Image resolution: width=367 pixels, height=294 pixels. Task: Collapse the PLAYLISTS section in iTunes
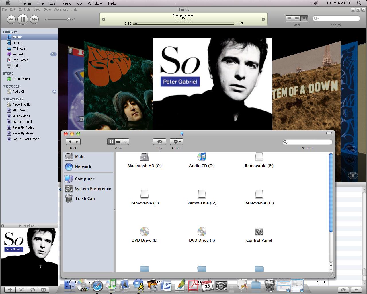(x=4, y=99)
